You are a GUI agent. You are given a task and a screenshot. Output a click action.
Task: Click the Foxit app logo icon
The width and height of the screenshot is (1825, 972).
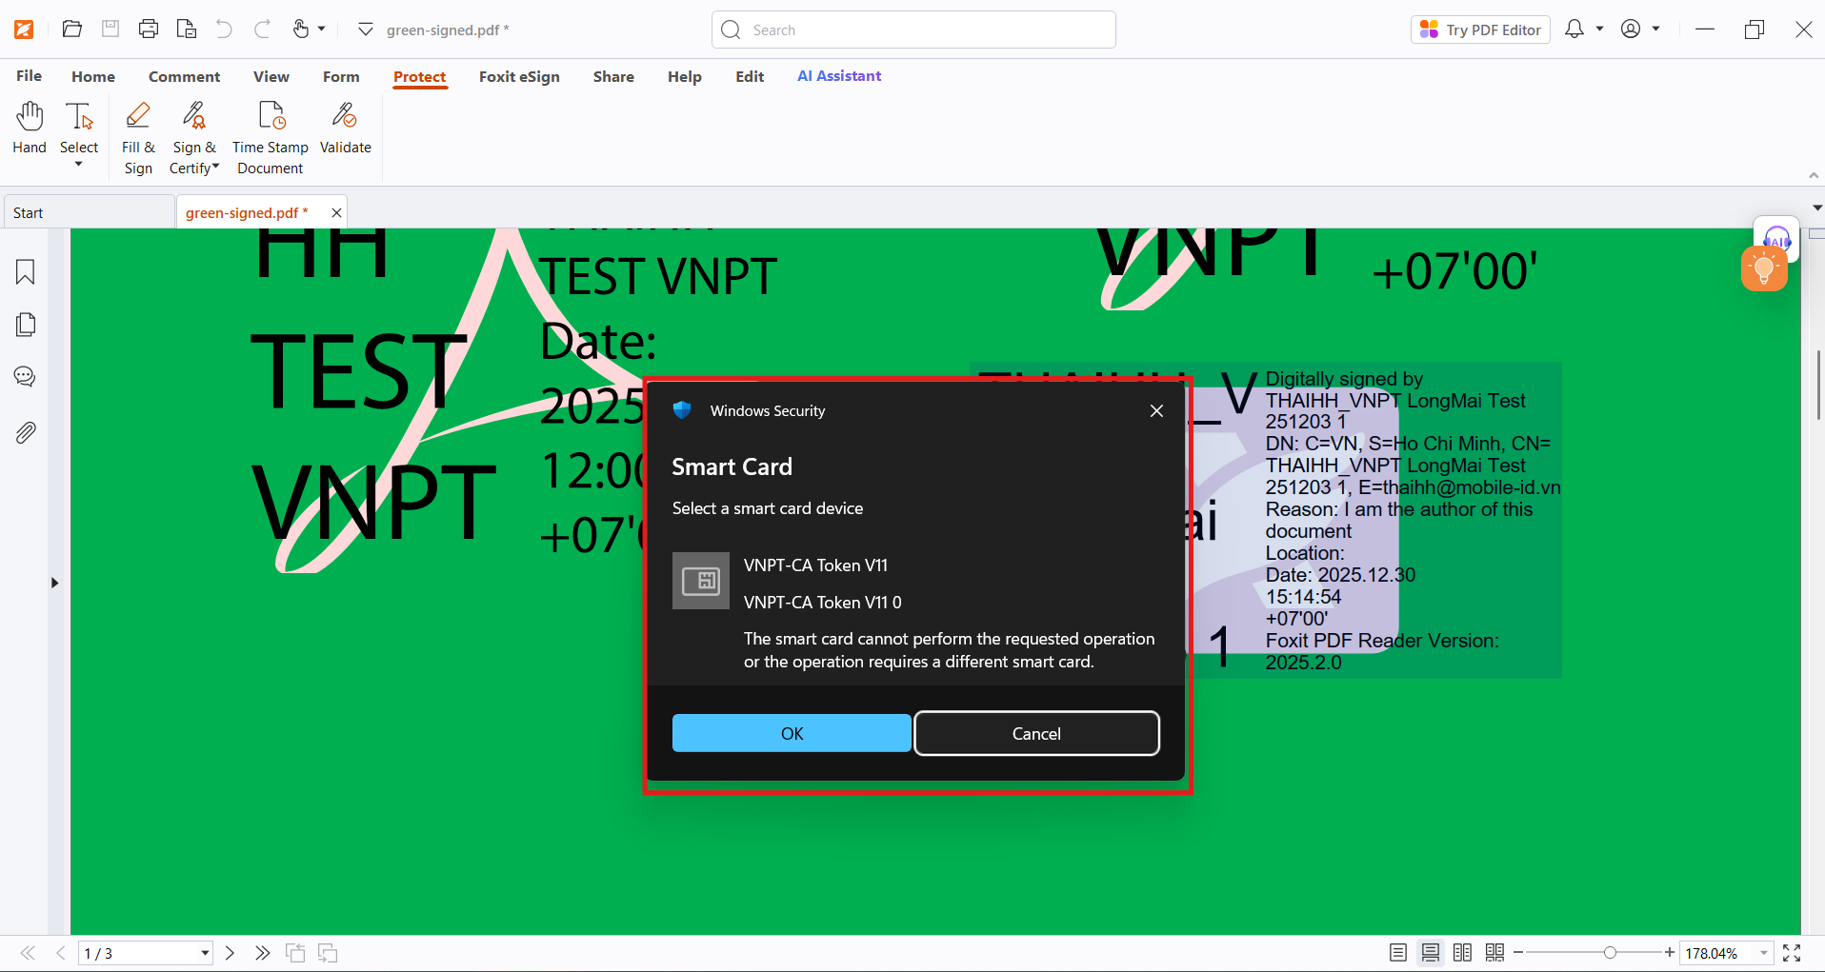[24, 30]
